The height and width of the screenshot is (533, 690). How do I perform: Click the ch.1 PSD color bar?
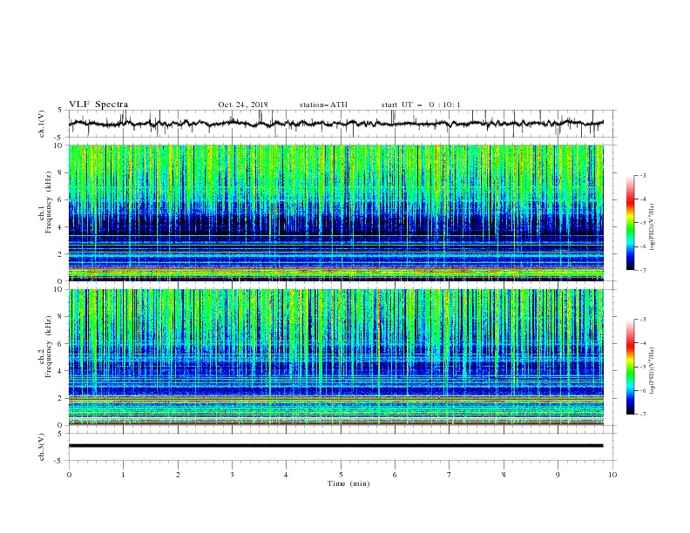(x=631, y=223)
